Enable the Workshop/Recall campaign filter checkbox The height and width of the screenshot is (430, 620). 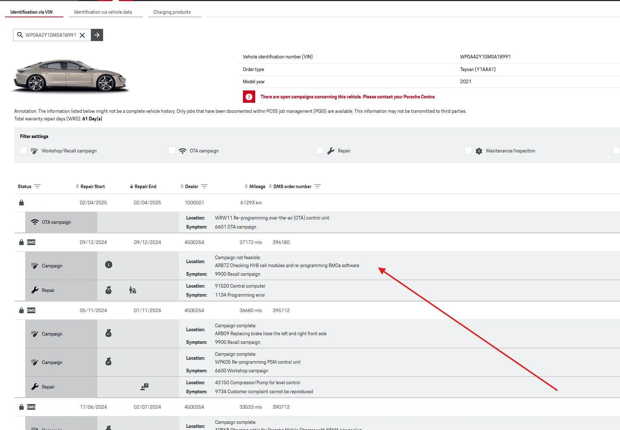[24, 150]
